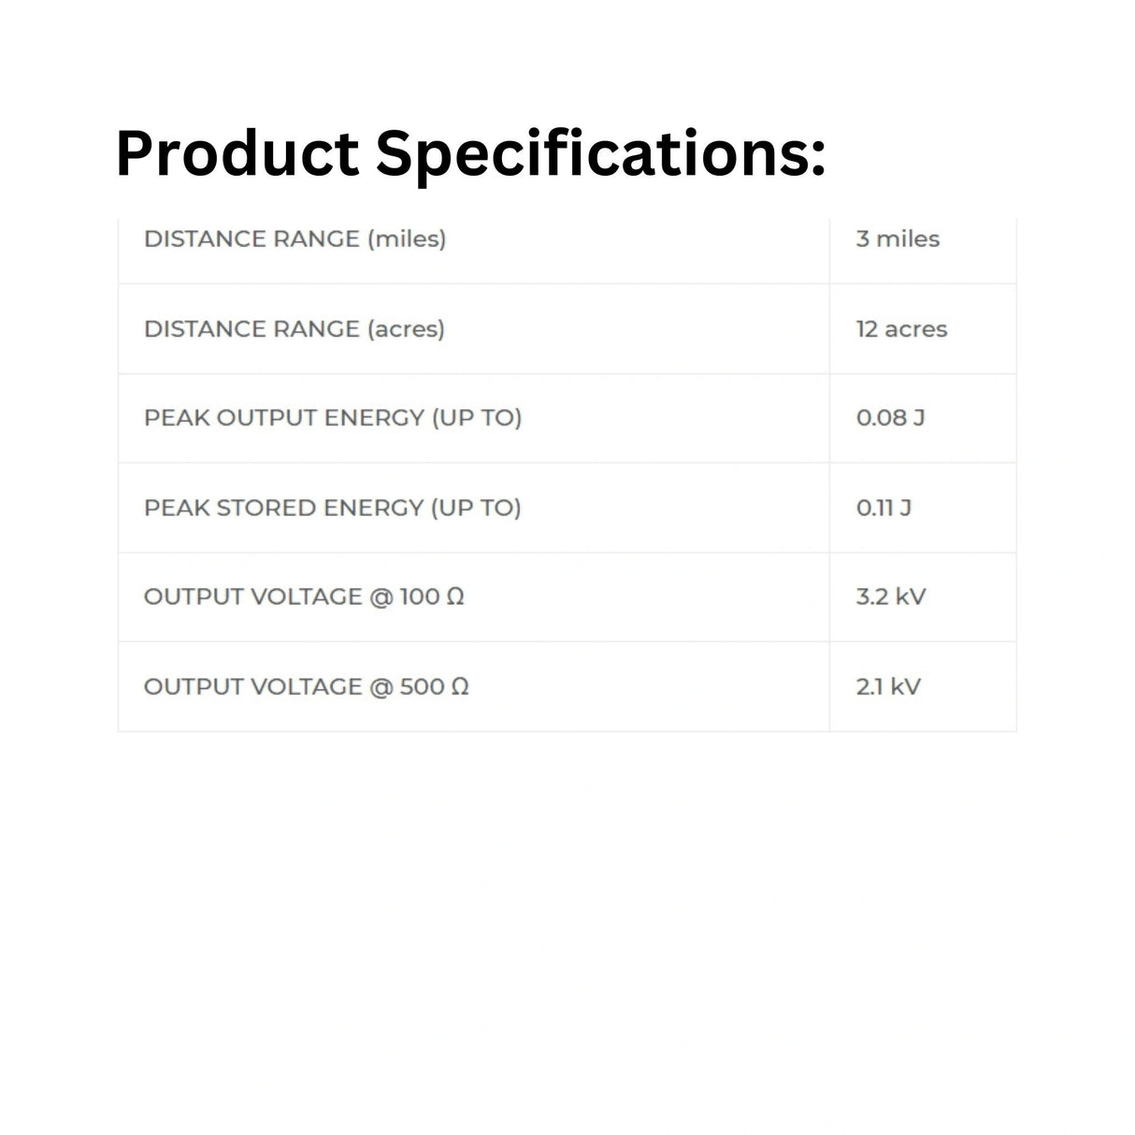Image resolution: width=1135 pixels, height=1135 pixels.
Task: Click the "2.1 kV" value
Action: (888, 686)
